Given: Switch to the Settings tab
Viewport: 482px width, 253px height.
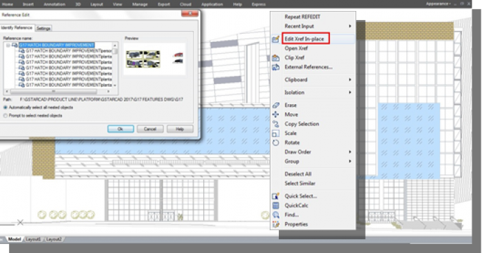Looking at the screenshot, I should (43, 28).
